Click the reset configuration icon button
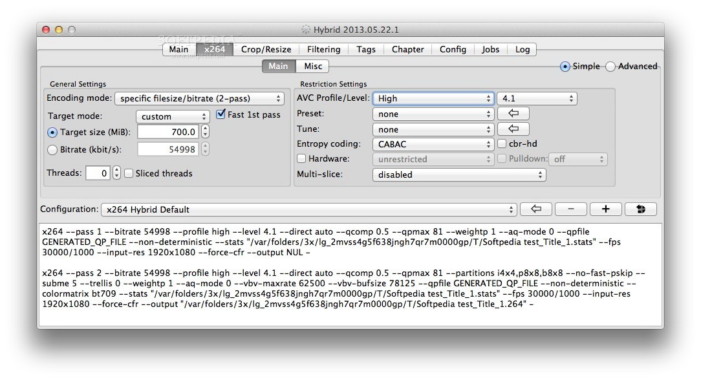 641,209
